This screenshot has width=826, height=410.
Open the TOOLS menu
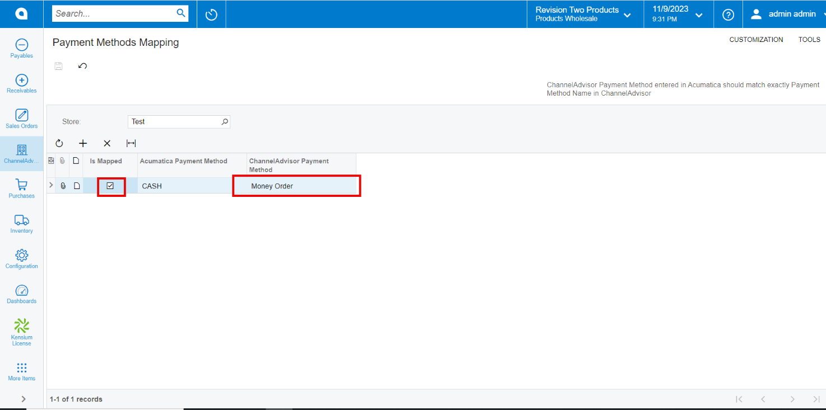pos(809,40)
